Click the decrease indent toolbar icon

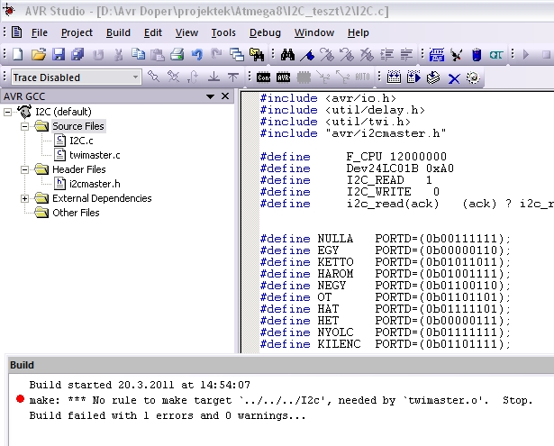pos(406,54)
